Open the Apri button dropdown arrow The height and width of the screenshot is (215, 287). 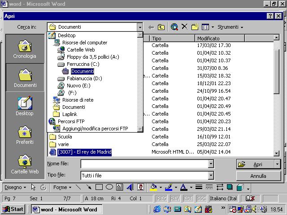[277, 164]
